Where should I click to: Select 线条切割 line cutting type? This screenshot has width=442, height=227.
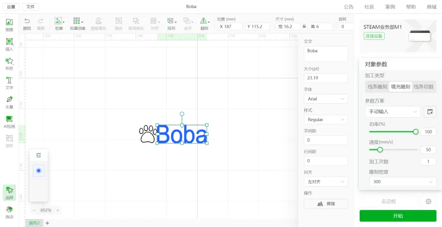tap(424, 87)
